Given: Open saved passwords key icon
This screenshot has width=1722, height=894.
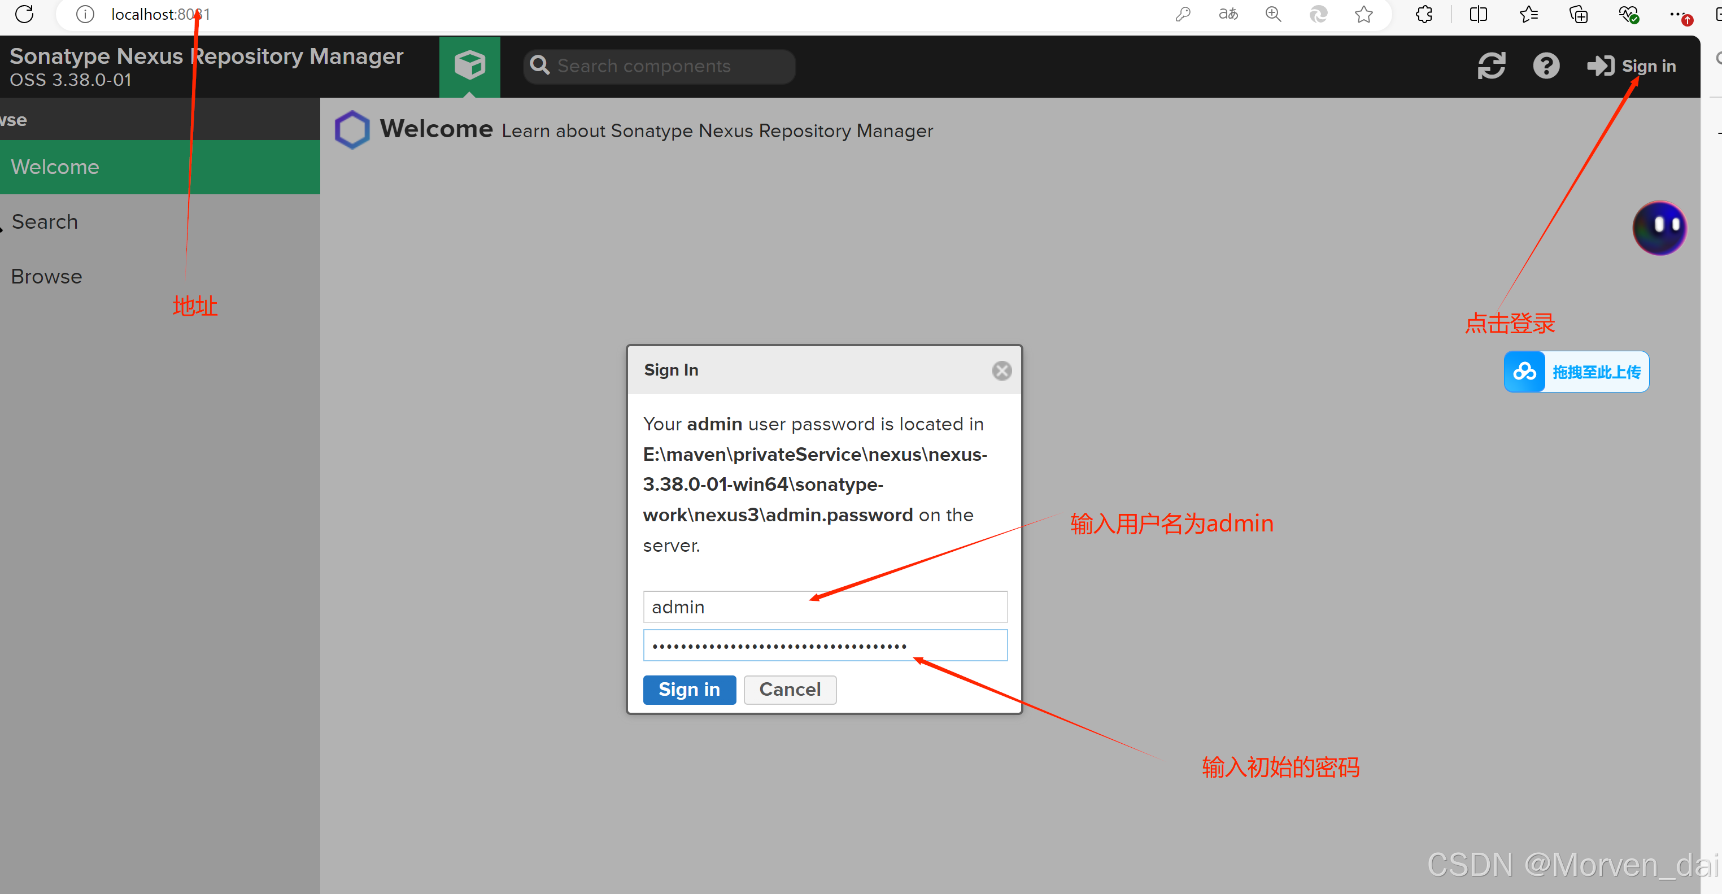Looking at the screenshot, I should pyautogui.click(x=1183, y=14).
